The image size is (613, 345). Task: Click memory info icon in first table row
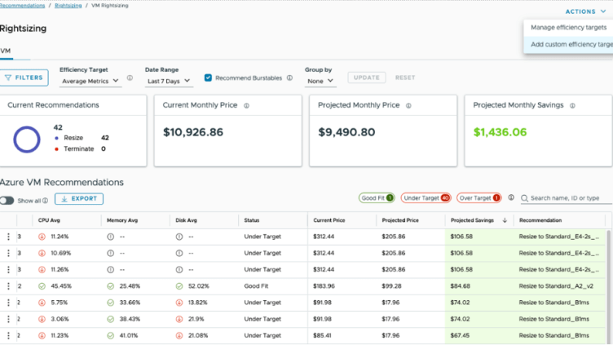111,237
